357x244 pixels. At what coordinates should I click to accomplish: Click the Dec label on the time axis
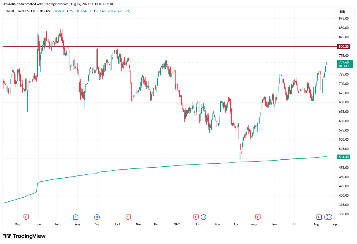(157, 224)
